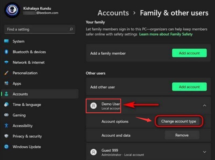Click the Network & internet globe icon
The height and width of the screenshot is (160, 215).
point(6,62)
